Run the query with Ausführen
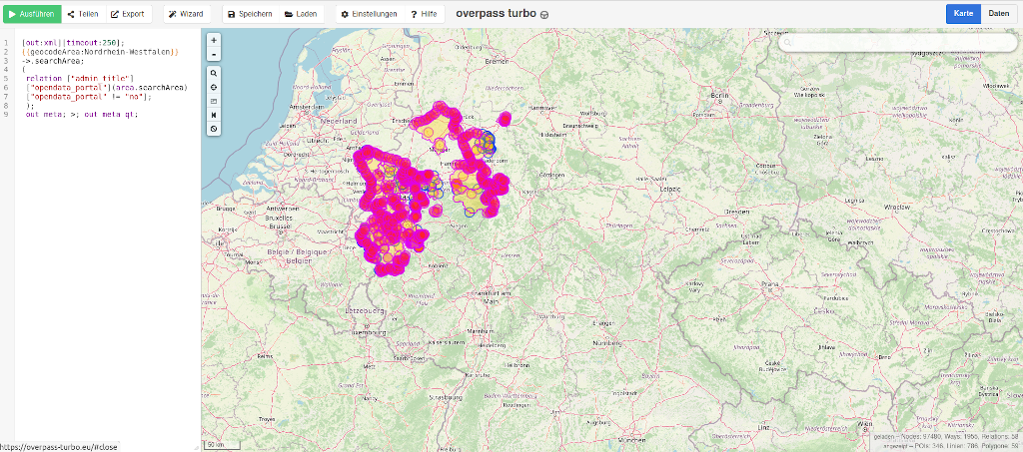Viewport: 1023px width, 452px height. 30,15
